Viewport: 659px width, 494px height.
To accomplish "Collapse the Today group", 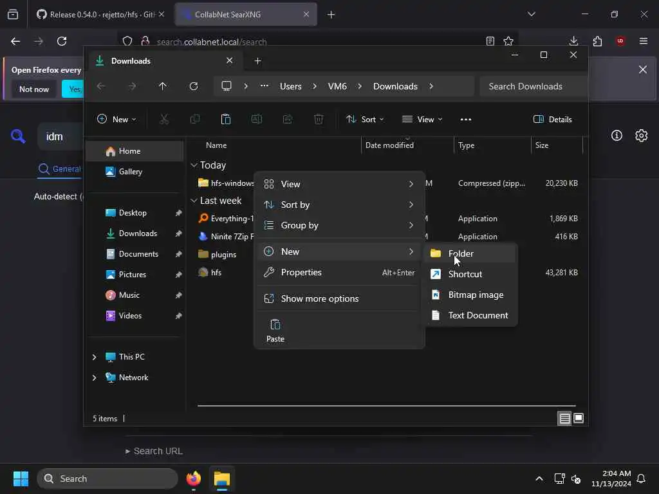I will tap(194, 165).
